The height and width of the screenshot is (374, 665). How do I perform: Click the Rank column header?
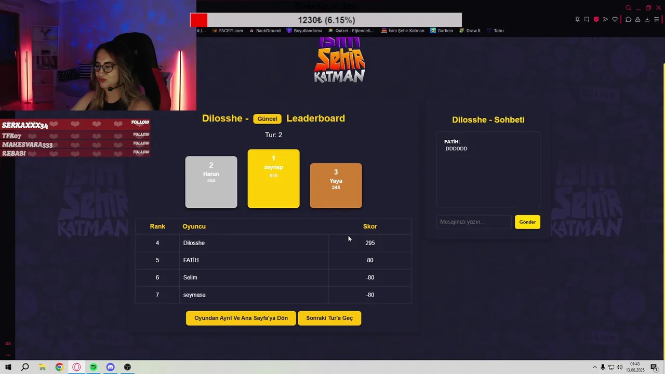(157, 226)
